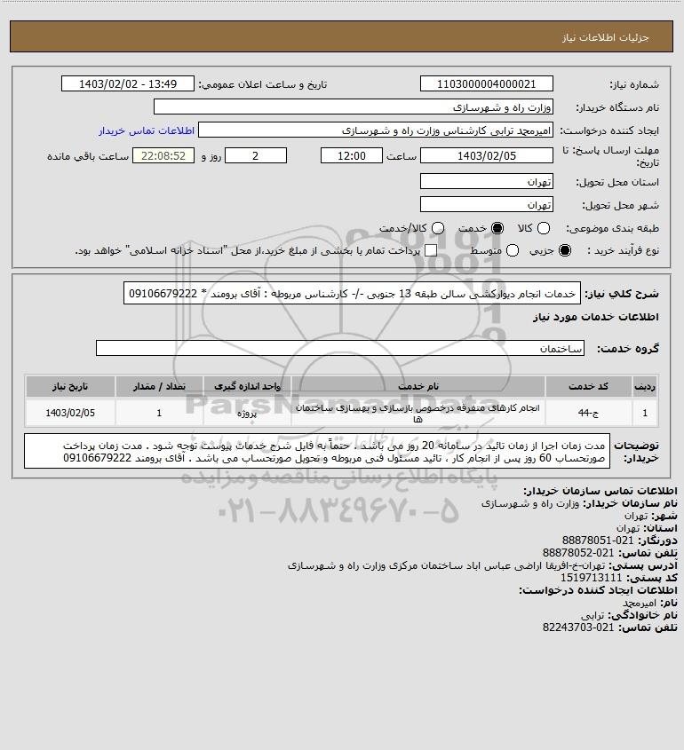Click the ردیف column header
This screenshot has height=750, width=684.
(645, 386)
